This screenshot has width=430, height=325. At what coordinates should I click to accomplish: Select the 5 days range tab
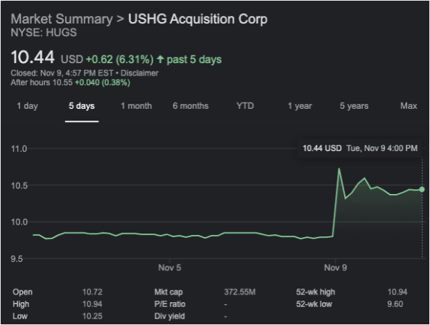point(82,106)
